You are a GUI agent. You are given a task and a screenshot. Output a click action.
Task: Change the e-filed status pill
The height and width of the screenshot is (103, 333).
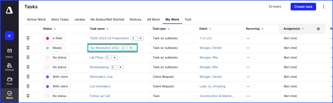pyautogui.click(x=54, y=38)
